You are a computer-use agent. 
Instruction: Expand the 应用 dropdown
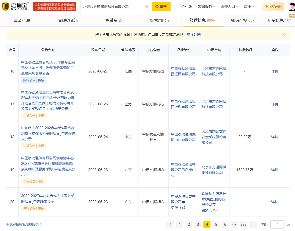(249, 7)
